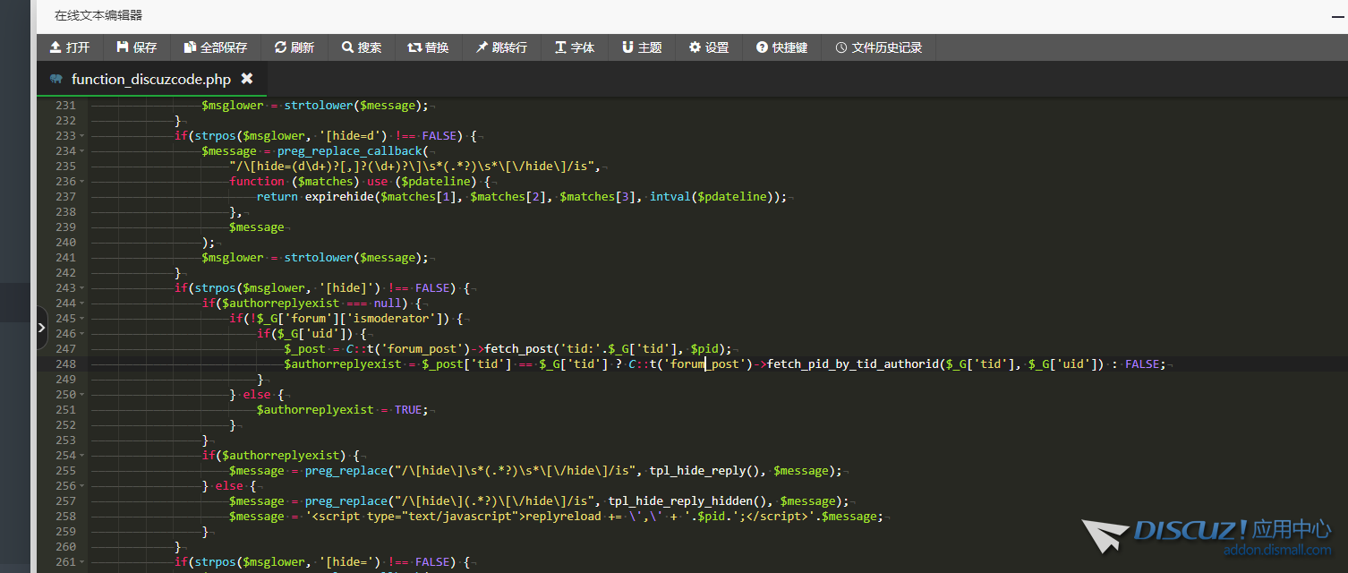Switch to the function_discuzcode.php tab
The height and width of the screenshot is (573, 1348).
[151, 79]
